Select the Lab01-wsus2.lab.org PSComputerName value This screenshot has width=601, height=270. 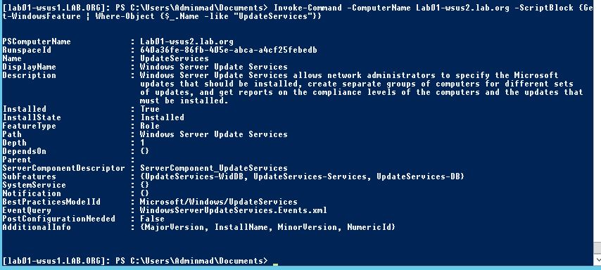tap(186, 41)
